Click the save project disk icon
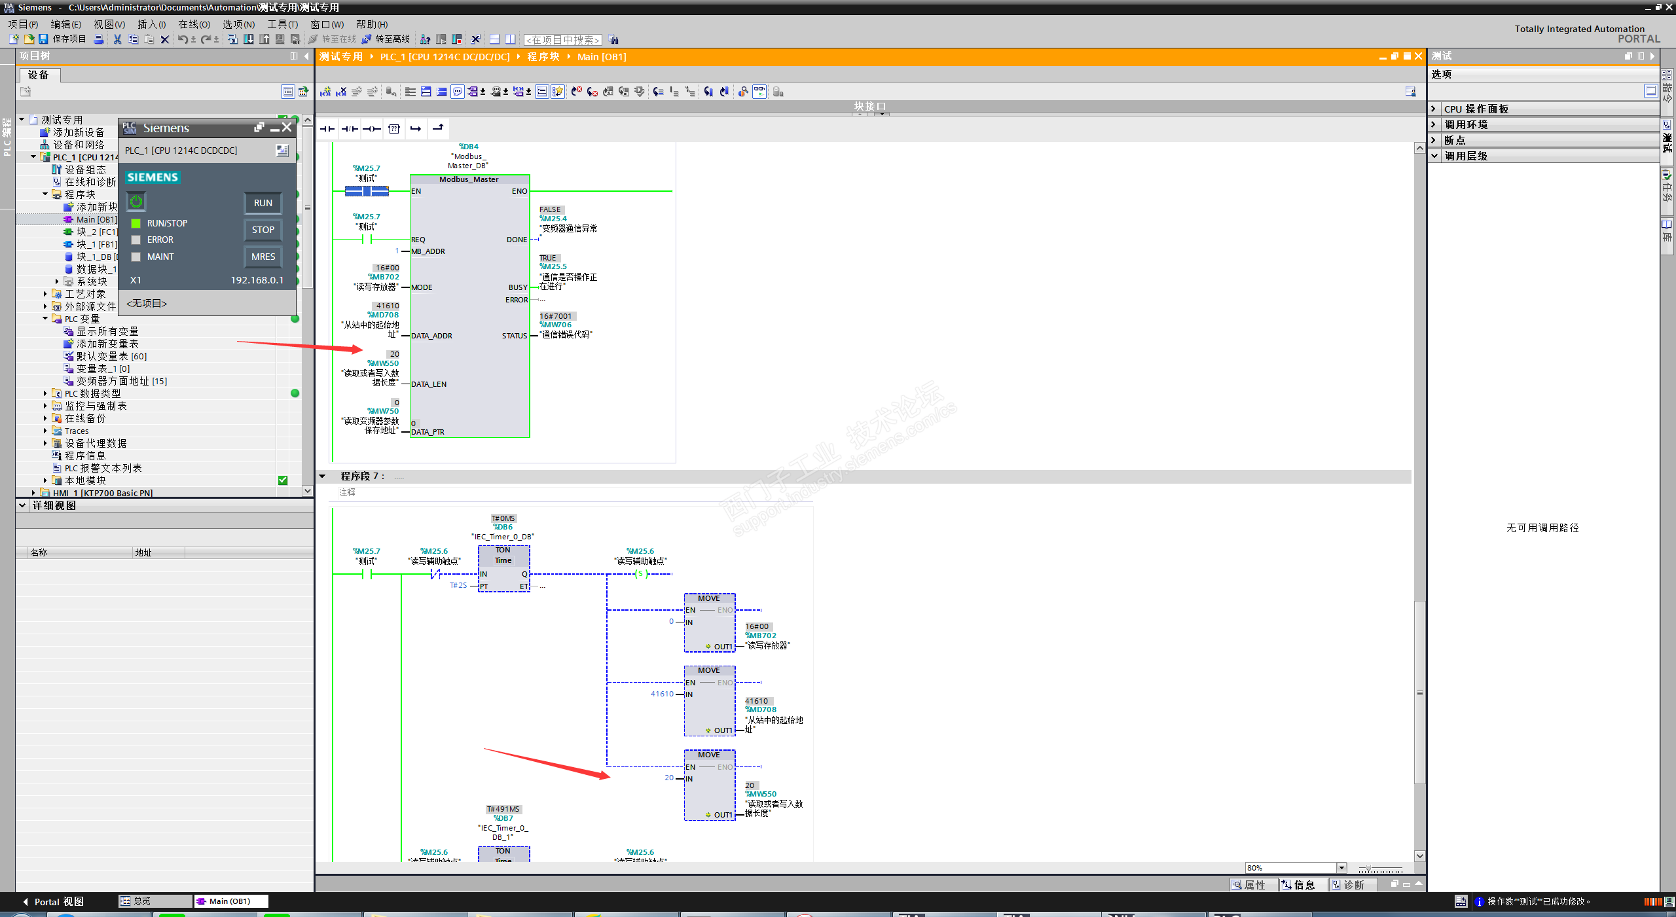Screen dimensions: 1676x917 pos(43,39)
